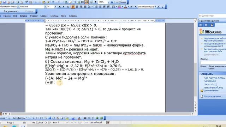The image size is (226, 127).
Task: Click fill color bucket in drawing toolbar
Action: point(67,118)
